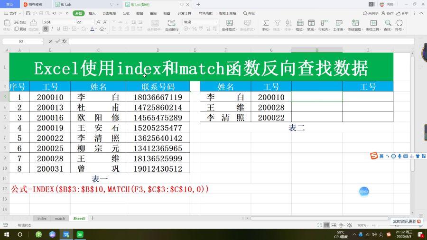Select the index sheet tab
The width and height of the screenshot is (427, 240).
tap(42, 219)
